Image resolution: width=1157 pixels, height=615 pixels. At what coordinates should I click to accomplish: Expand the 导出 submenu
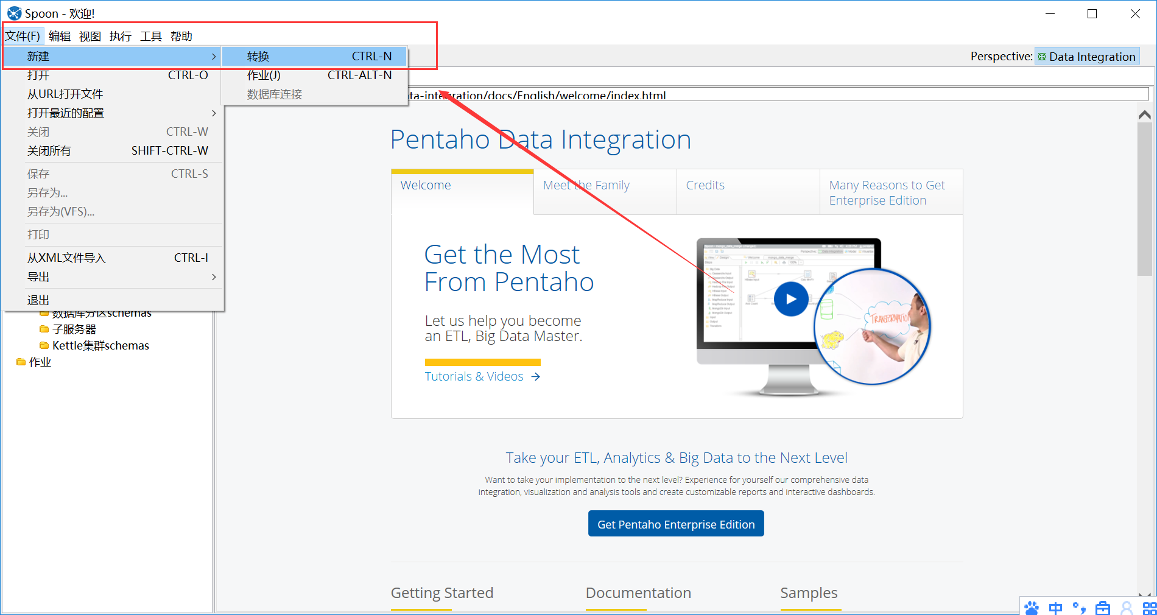[x=112, y=276]
